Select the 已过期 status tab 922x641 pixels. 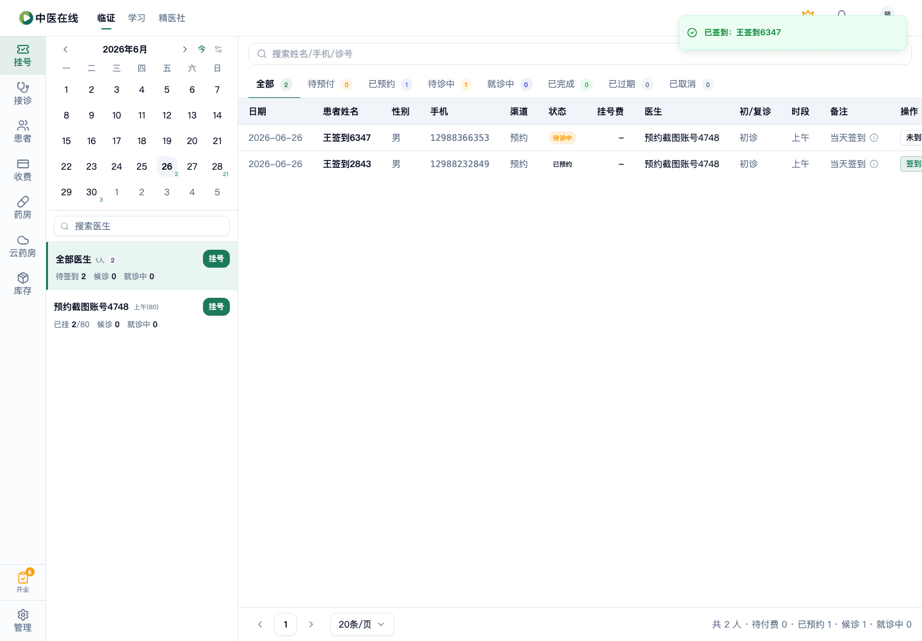click(x=631, y=84)
